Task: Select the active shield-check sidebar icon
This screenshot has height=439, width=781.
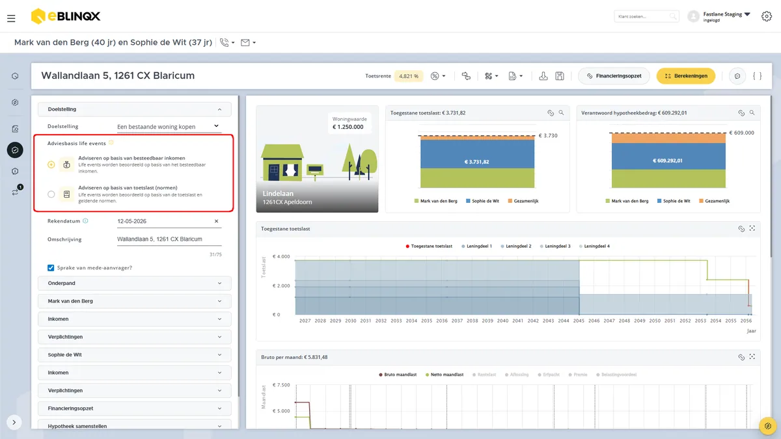Action: [15, 150]
